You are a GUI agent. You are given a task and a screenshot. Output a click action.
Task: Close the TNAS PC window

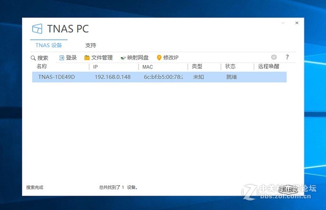pyautogui.click(x=297, y=23)
